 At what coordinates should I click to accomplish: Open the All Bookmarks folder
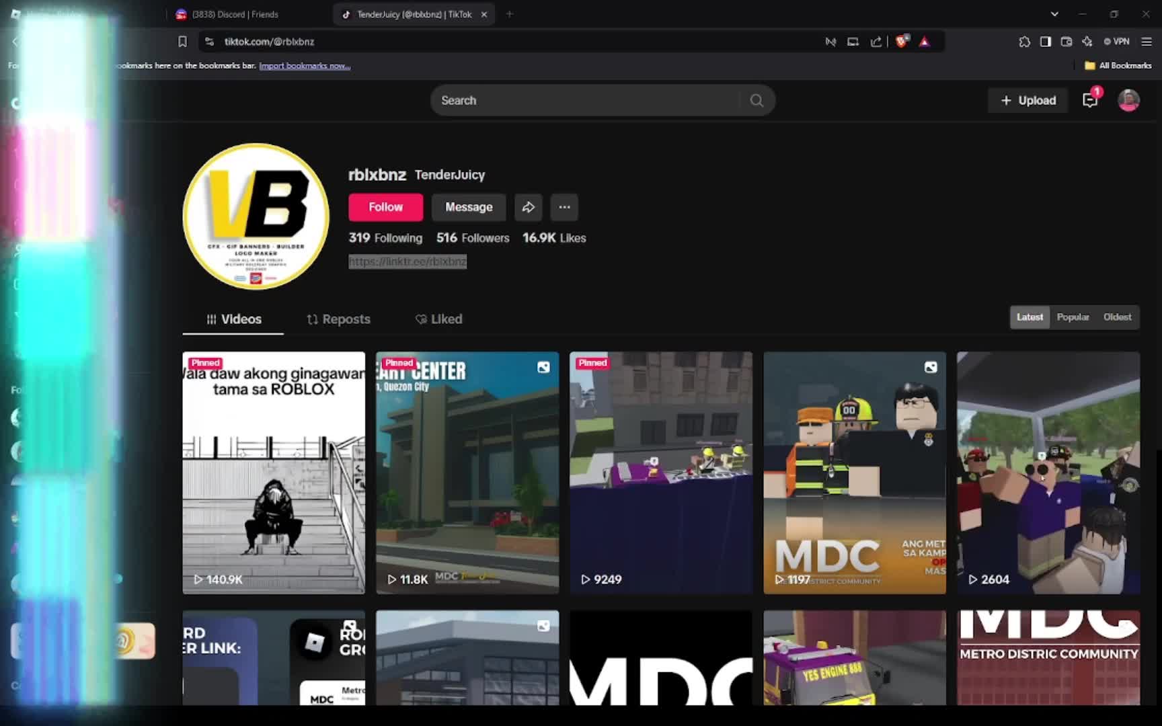(1118, 66)
